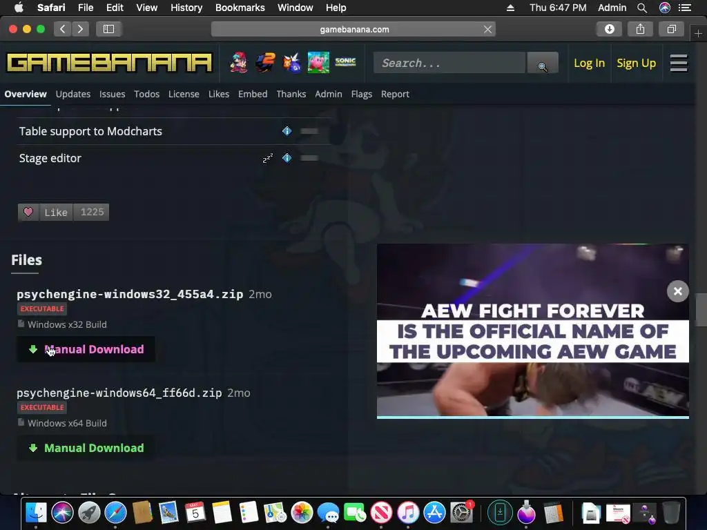
Task: Open Finder from the Dock
Action: point(36,513)
